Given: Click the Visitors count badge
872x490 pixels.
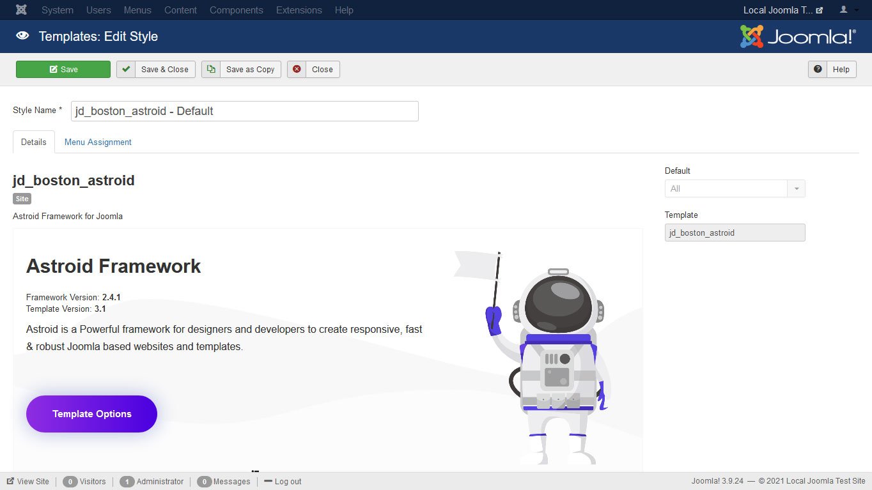Looking at the screenshot, I should click(x=70, y=482).
